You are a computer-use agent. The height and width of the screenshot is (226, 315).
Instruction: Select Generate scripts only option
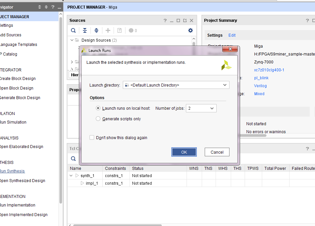[x=98, y=119]
